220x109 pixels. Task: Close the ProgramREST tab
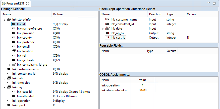tap(28, 4)
